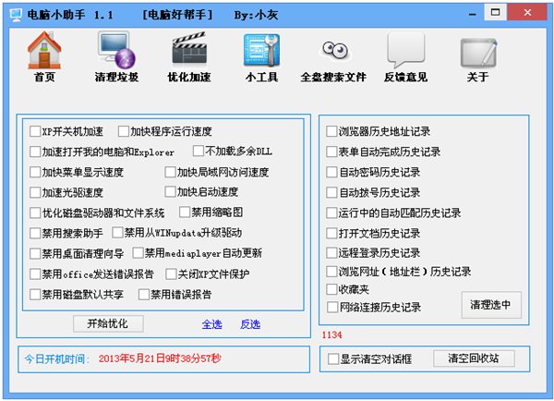
Task: Check 表单自动完成历史记录
Action: 331,152
